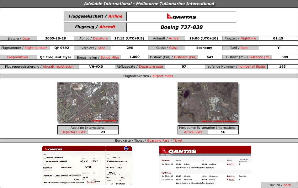
Task: Click the Ankunft / Arrival label
Action: coord(166,38)
